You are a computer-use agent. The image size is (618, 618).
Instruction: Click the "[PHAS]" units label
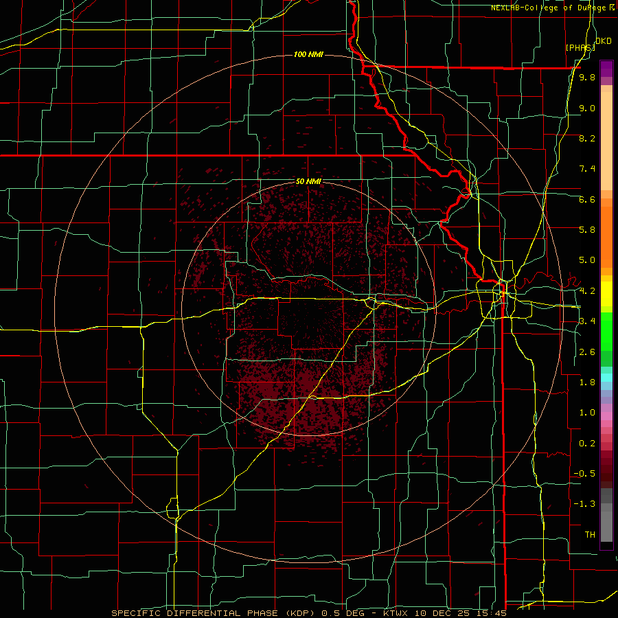(580, 47)
